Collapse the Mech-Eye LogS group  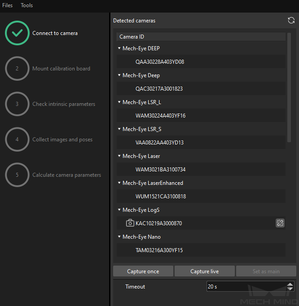[x=119, y=210]
